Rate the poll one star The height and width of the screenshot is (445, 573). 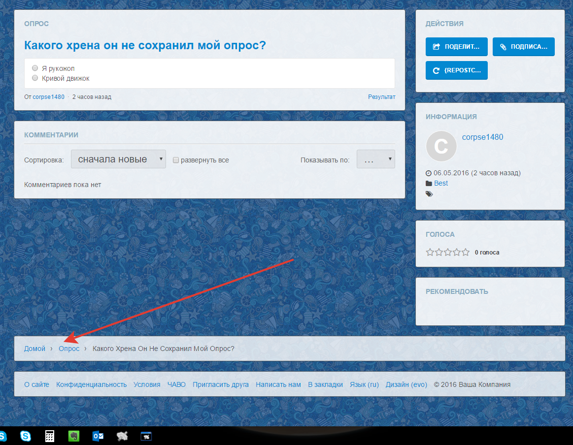pyautogui.click(x=430, y=252)
